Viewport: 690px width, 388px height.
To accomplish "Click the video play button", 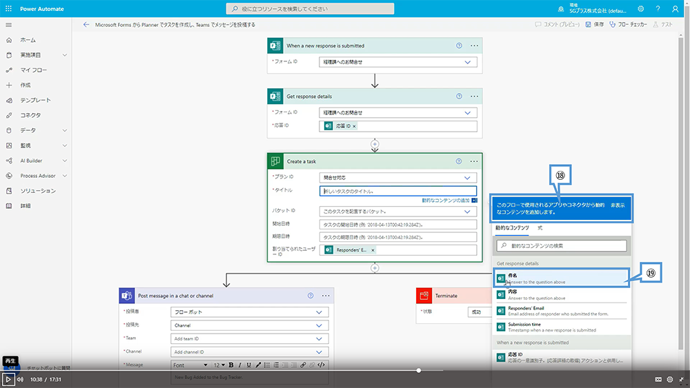I will tap(8, 379).
